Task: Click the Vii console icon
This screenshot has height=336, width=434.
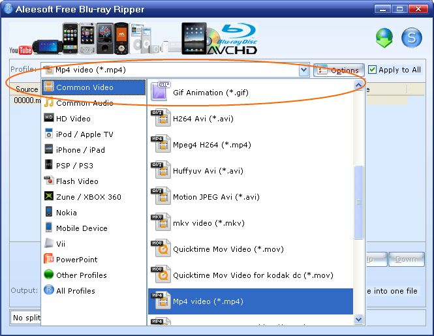Action: pyautogui.click(x=49, y=243)
